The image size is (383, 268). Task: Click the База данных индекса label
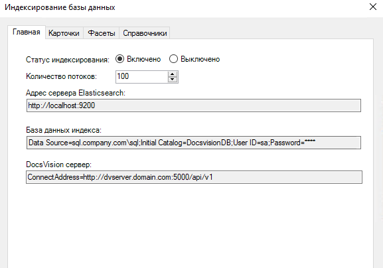64,130
